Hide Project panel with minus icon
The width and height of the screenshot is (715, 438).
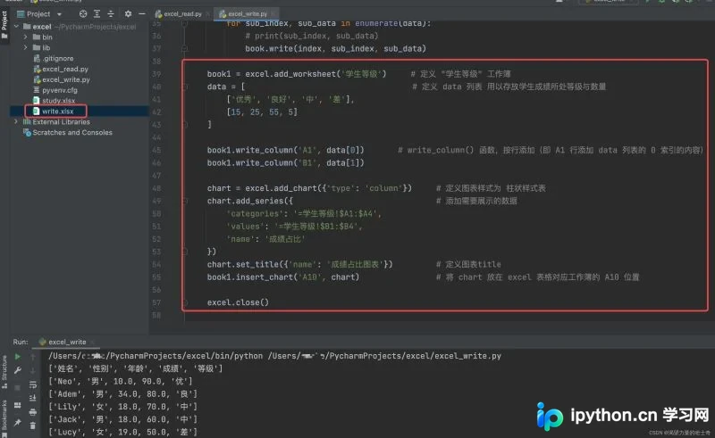pyautogui.click(x=142, y=14)
